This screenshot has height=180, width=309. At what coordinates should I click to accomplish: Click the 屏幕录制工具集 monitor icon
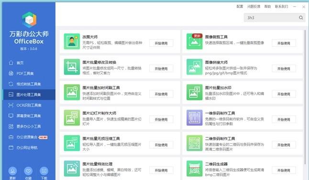coord(11,116)
